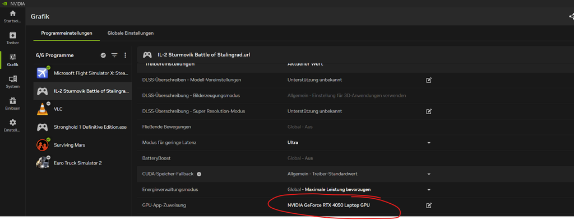Open the three-dot menu of program list

(x=125, y=55)
